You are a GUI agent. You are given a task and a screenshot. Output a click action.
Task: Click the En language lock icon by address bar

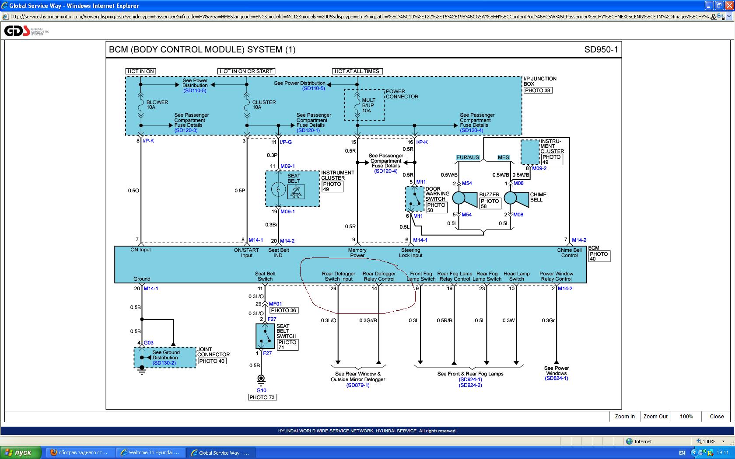[721, 16]
